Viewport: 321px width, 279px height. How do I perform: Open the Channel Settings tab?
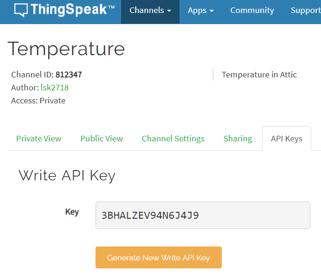point(173,139)
